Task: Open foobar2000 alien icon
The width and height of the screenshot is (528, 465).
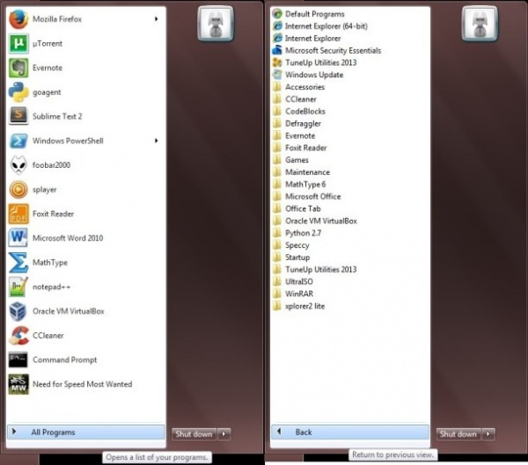Action: click(18, 165)
